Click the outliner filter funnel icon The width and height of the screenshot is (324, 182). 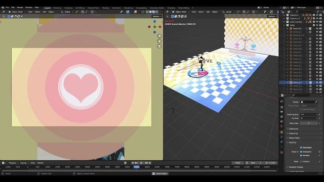tap(318, 12)
